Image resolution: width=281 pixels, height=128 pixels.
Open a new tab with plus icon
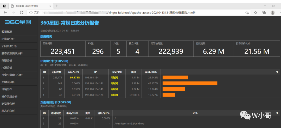click(x=57, y=6)
